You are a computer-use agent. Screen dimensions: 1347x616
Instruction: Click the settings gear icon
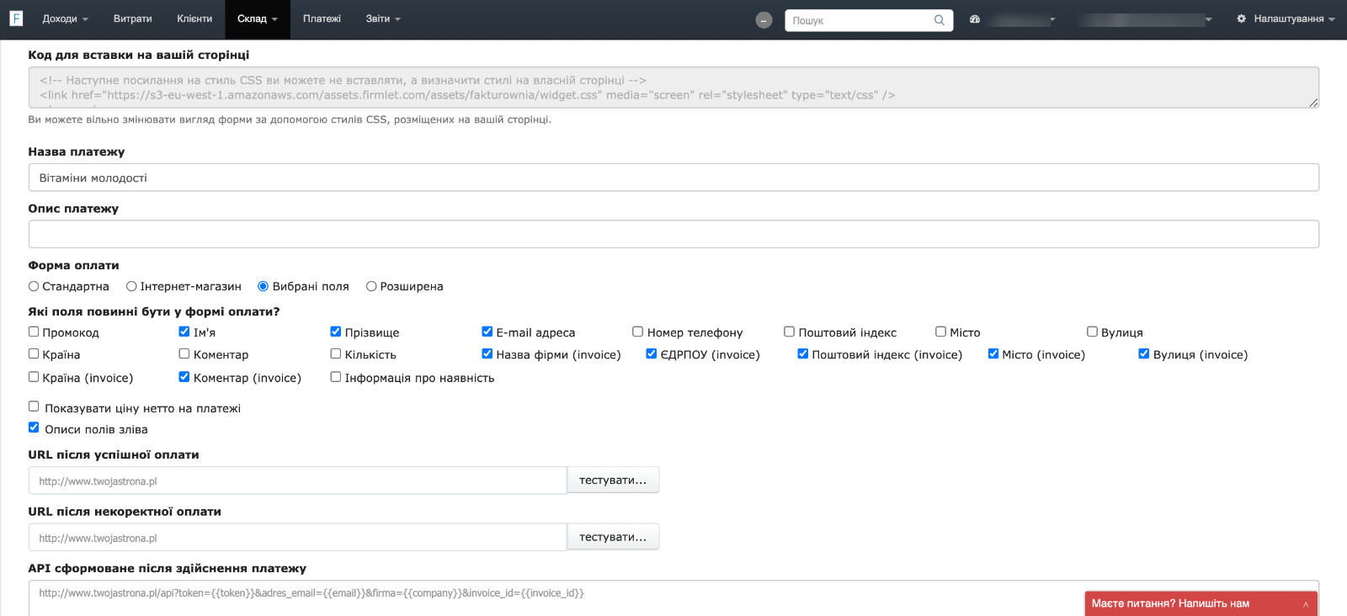(x=1241, y=19)
